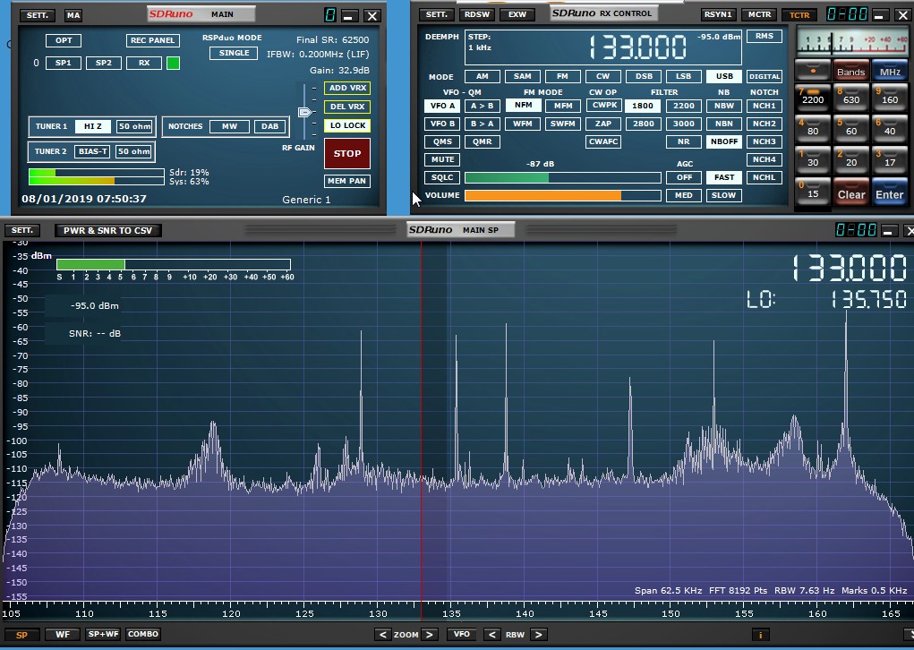Select CW demodulation mode
This screenshot has width=914, height=650.
602,76
